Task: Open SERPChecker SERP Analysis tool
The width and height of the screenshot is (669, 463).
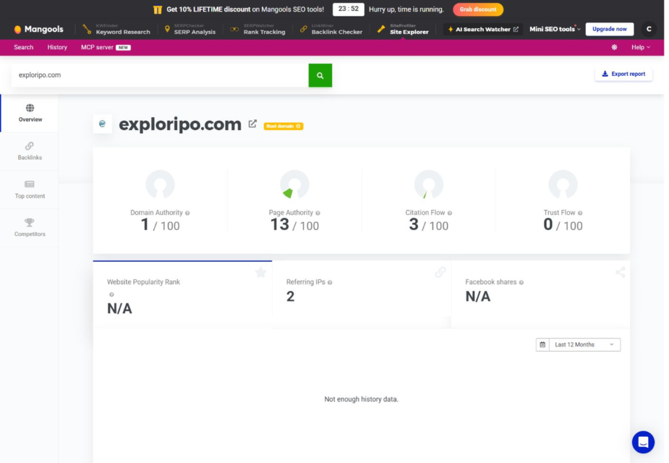Action: tap(190, 29)
